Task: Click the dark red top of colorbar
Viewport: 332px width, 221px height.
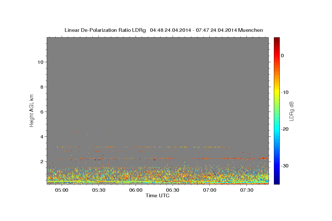Action: point(277,39)
